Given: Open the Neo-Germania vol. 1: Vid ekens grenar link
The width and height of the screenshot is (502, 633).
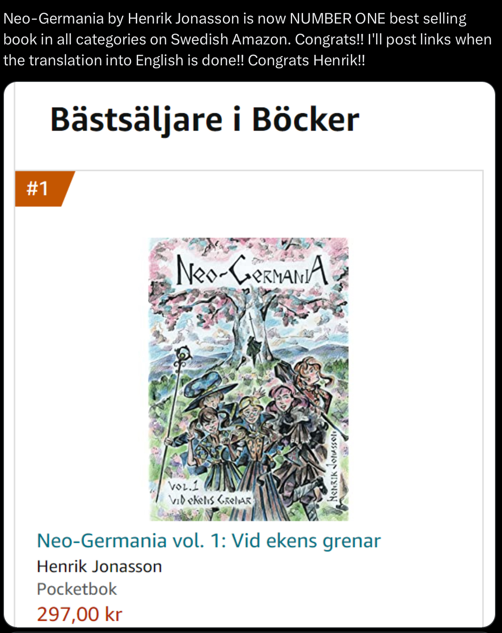Looking at the screenshot, I should point(209,541).
